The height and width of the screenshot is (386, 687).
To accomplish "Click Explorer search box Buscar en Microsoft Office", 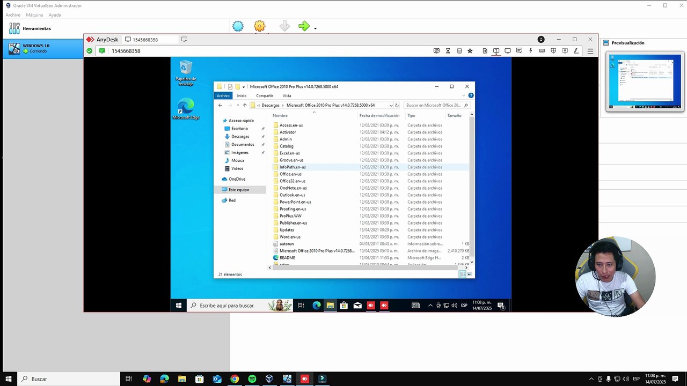I will 437,106.
